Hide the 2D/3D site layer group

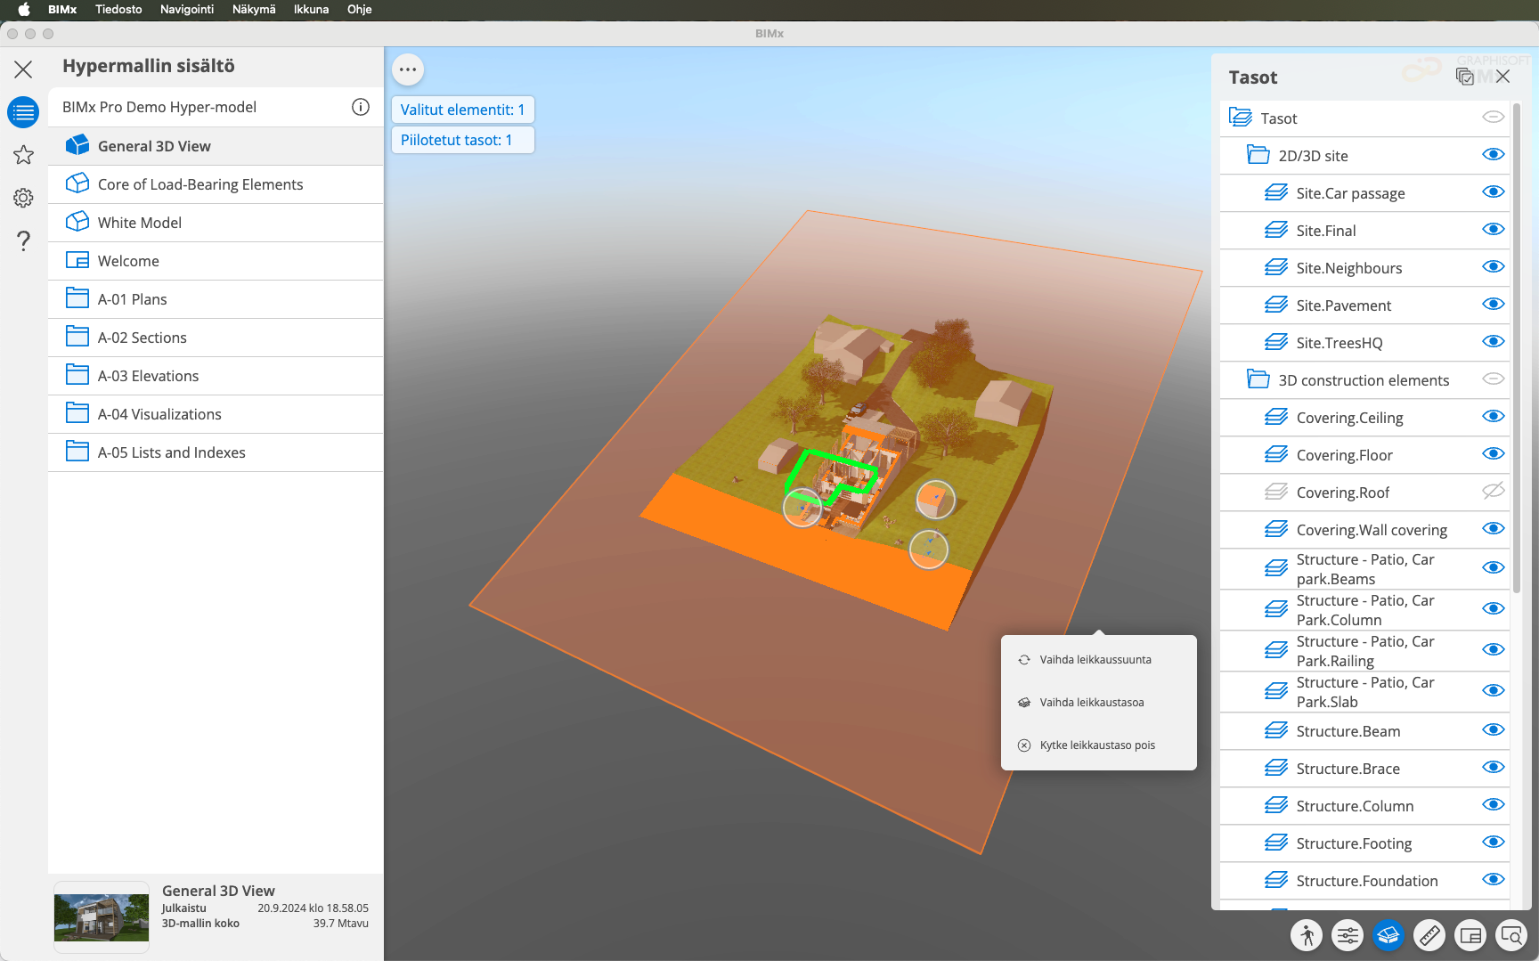coord(1494,154)
